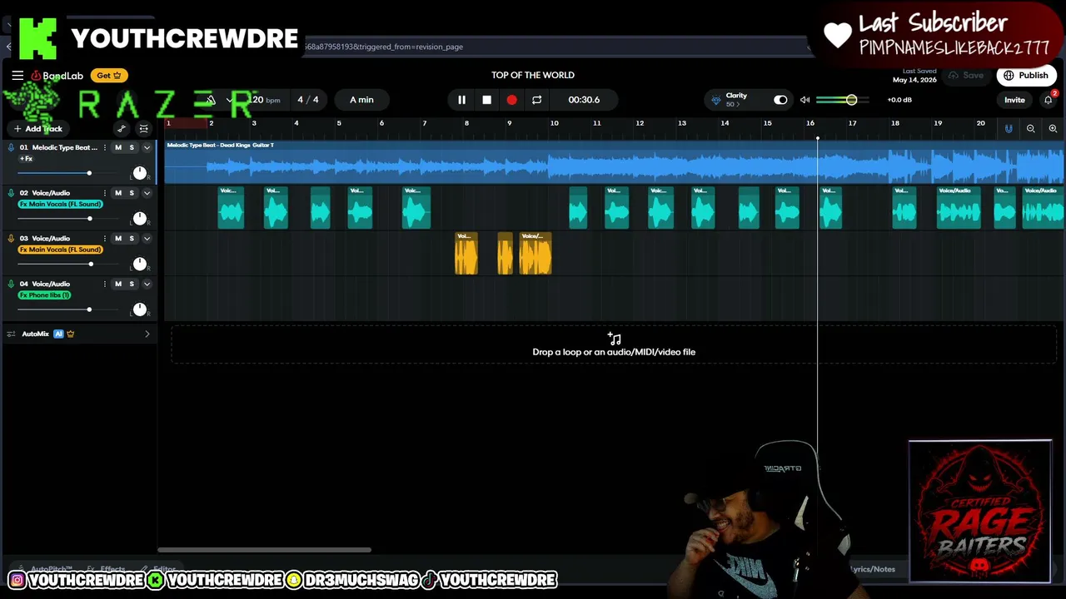Expand track 02 options chevron
This screenshot has width=1066, height=599.
[x=147, y=193]
